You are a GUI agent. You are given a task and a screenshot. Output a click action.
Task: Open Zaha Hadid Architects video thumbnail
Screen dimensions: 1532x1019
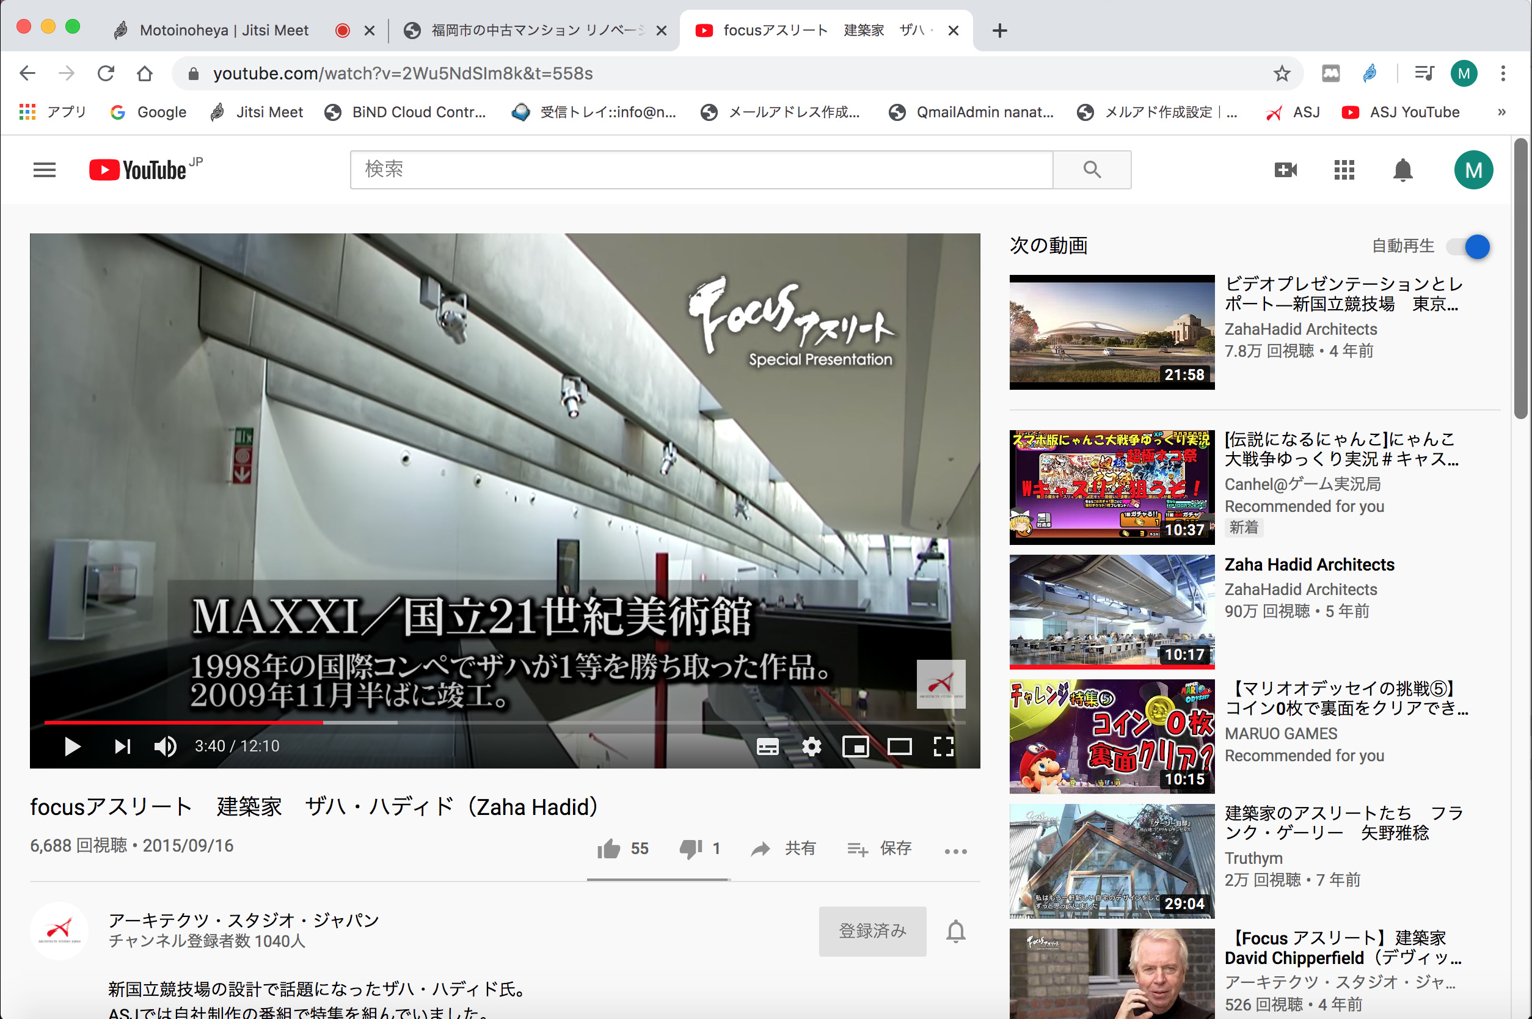pos(1112,612)
